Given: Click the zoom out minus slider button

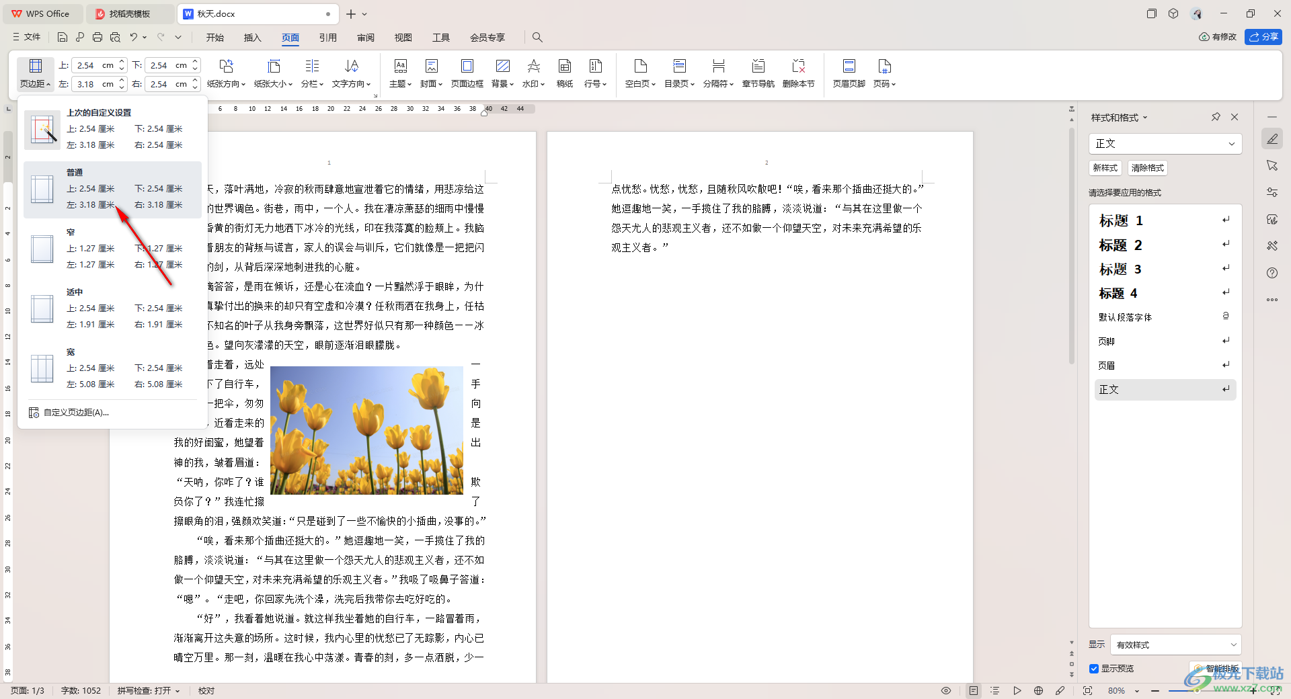Looking at the screenshot, I should pyautogui.click(x=1155, y=690).
